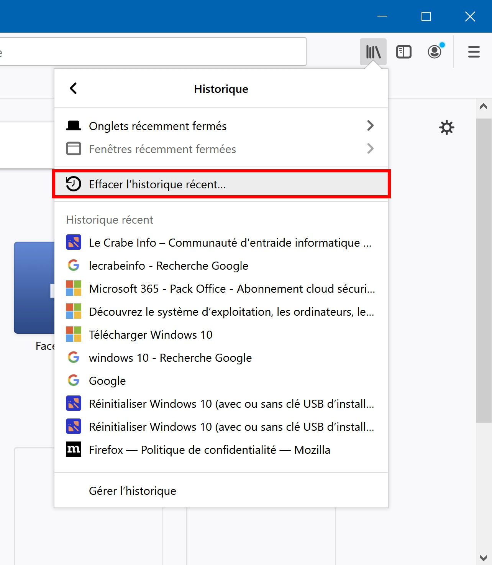The image size is (492, 565).
Task: Open Onglets récemment fermés submenu
Action: point(221,126)
